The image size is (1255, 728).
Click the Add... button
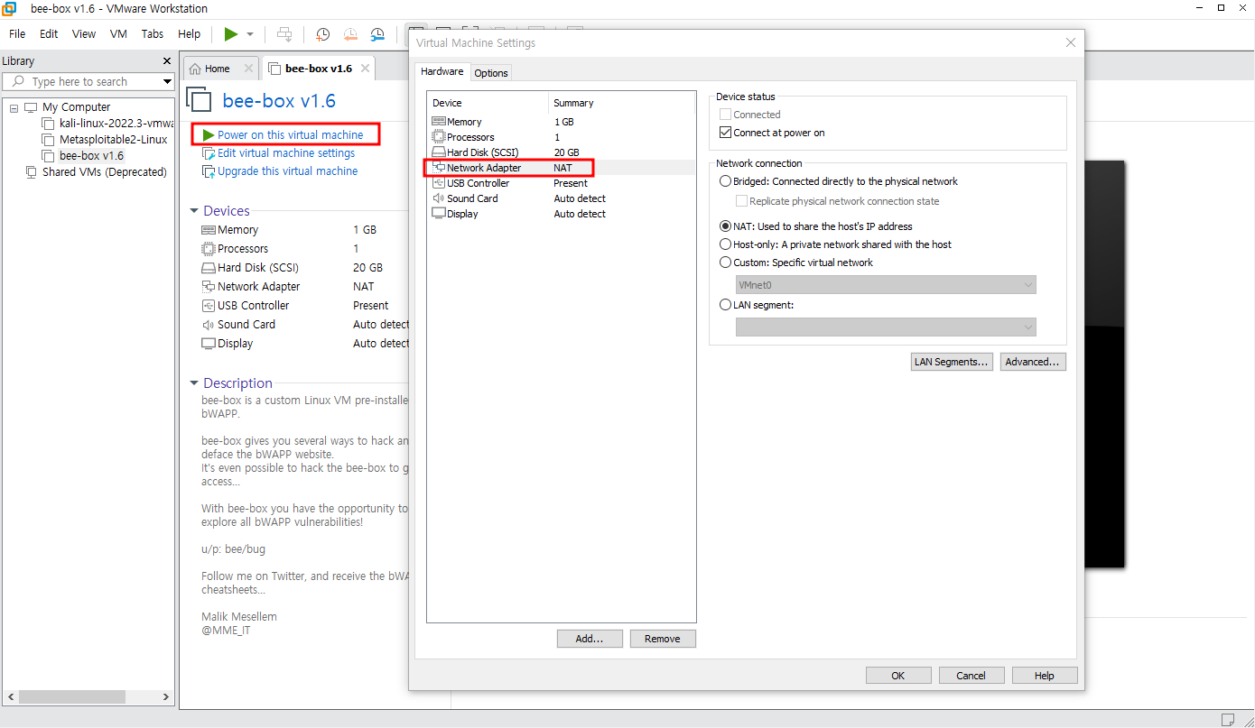(590, 639)
